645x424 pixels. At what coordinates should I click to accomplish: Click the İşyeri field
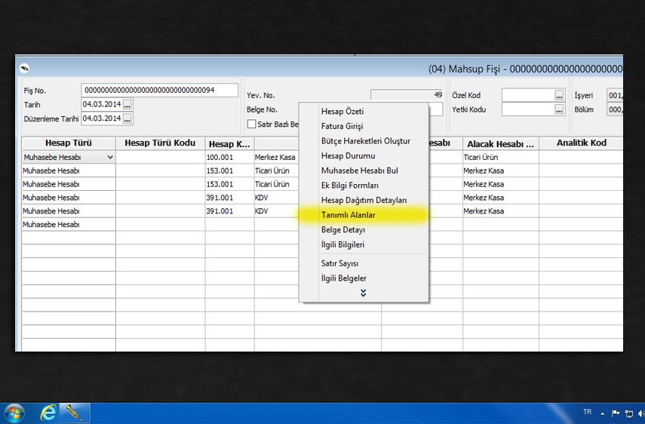pos(615,95)
